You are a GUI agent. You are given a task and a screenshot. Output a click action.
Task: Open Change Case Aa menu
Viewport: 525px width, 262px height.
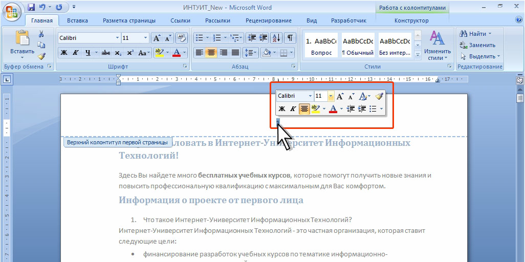click(x=144, y=53)
